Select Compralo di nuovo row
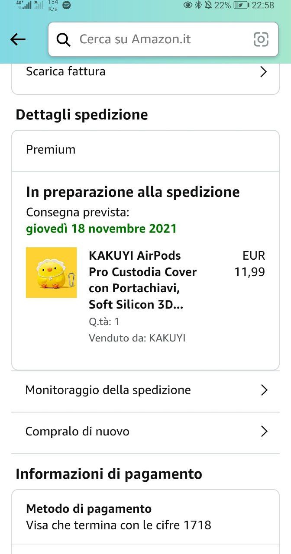Viewport: 291px width, 554px height. pos(78,432)
